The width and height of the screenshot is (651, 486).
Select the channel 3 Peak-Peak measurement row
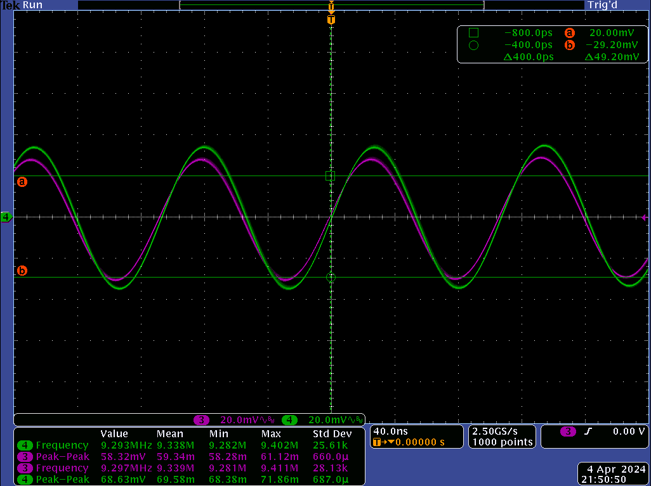62,456
